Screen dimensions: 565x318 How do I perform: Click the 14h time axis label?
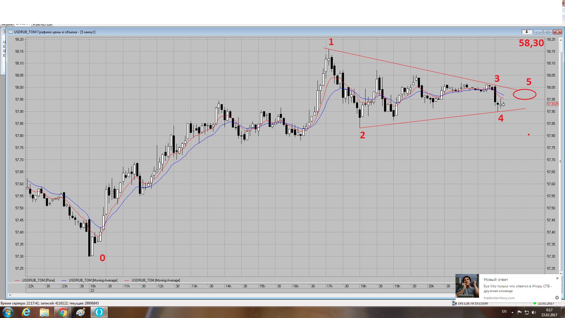click(x=228, y=286)
